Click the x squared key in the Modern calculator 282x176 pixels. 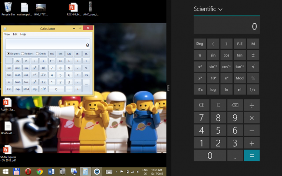(x=200, y=67)
